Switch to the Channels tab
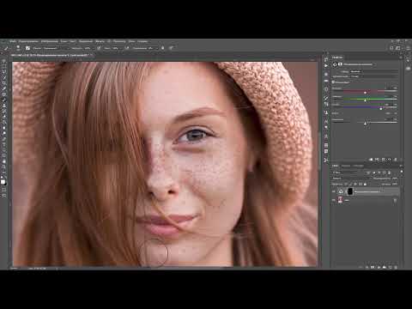This screenshot has width=412, height=309. pos(346,166)
